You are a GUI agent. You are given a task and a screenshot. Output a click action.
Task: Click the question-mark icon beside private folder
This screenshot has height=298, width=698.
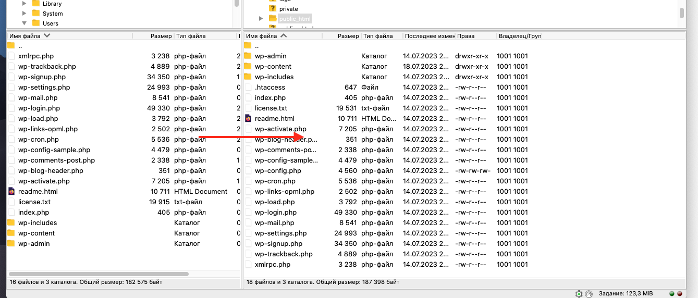point(273,8)
